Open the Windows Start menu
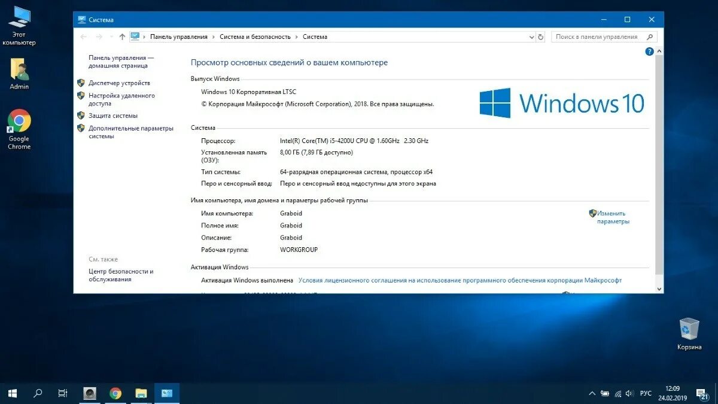718x404 pixels. click(13, 393)
